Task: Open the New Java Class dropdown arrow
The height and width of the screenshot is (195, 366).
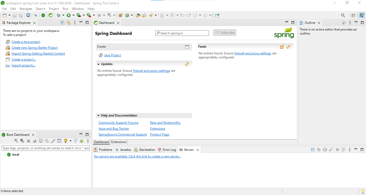Action: pyautogui.click(x=132, y=16)
